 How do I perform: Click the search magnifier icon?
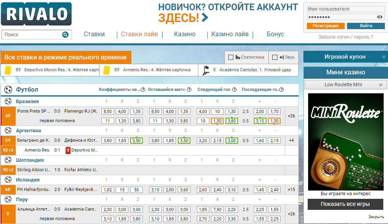point(65,35)
